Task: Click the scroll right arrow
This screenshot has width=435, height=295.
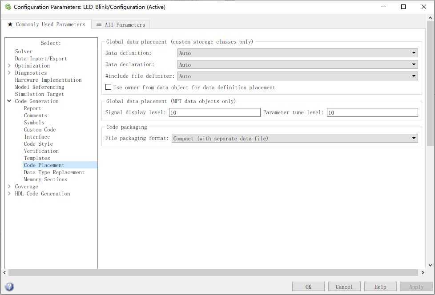Action: coord(423,272)
